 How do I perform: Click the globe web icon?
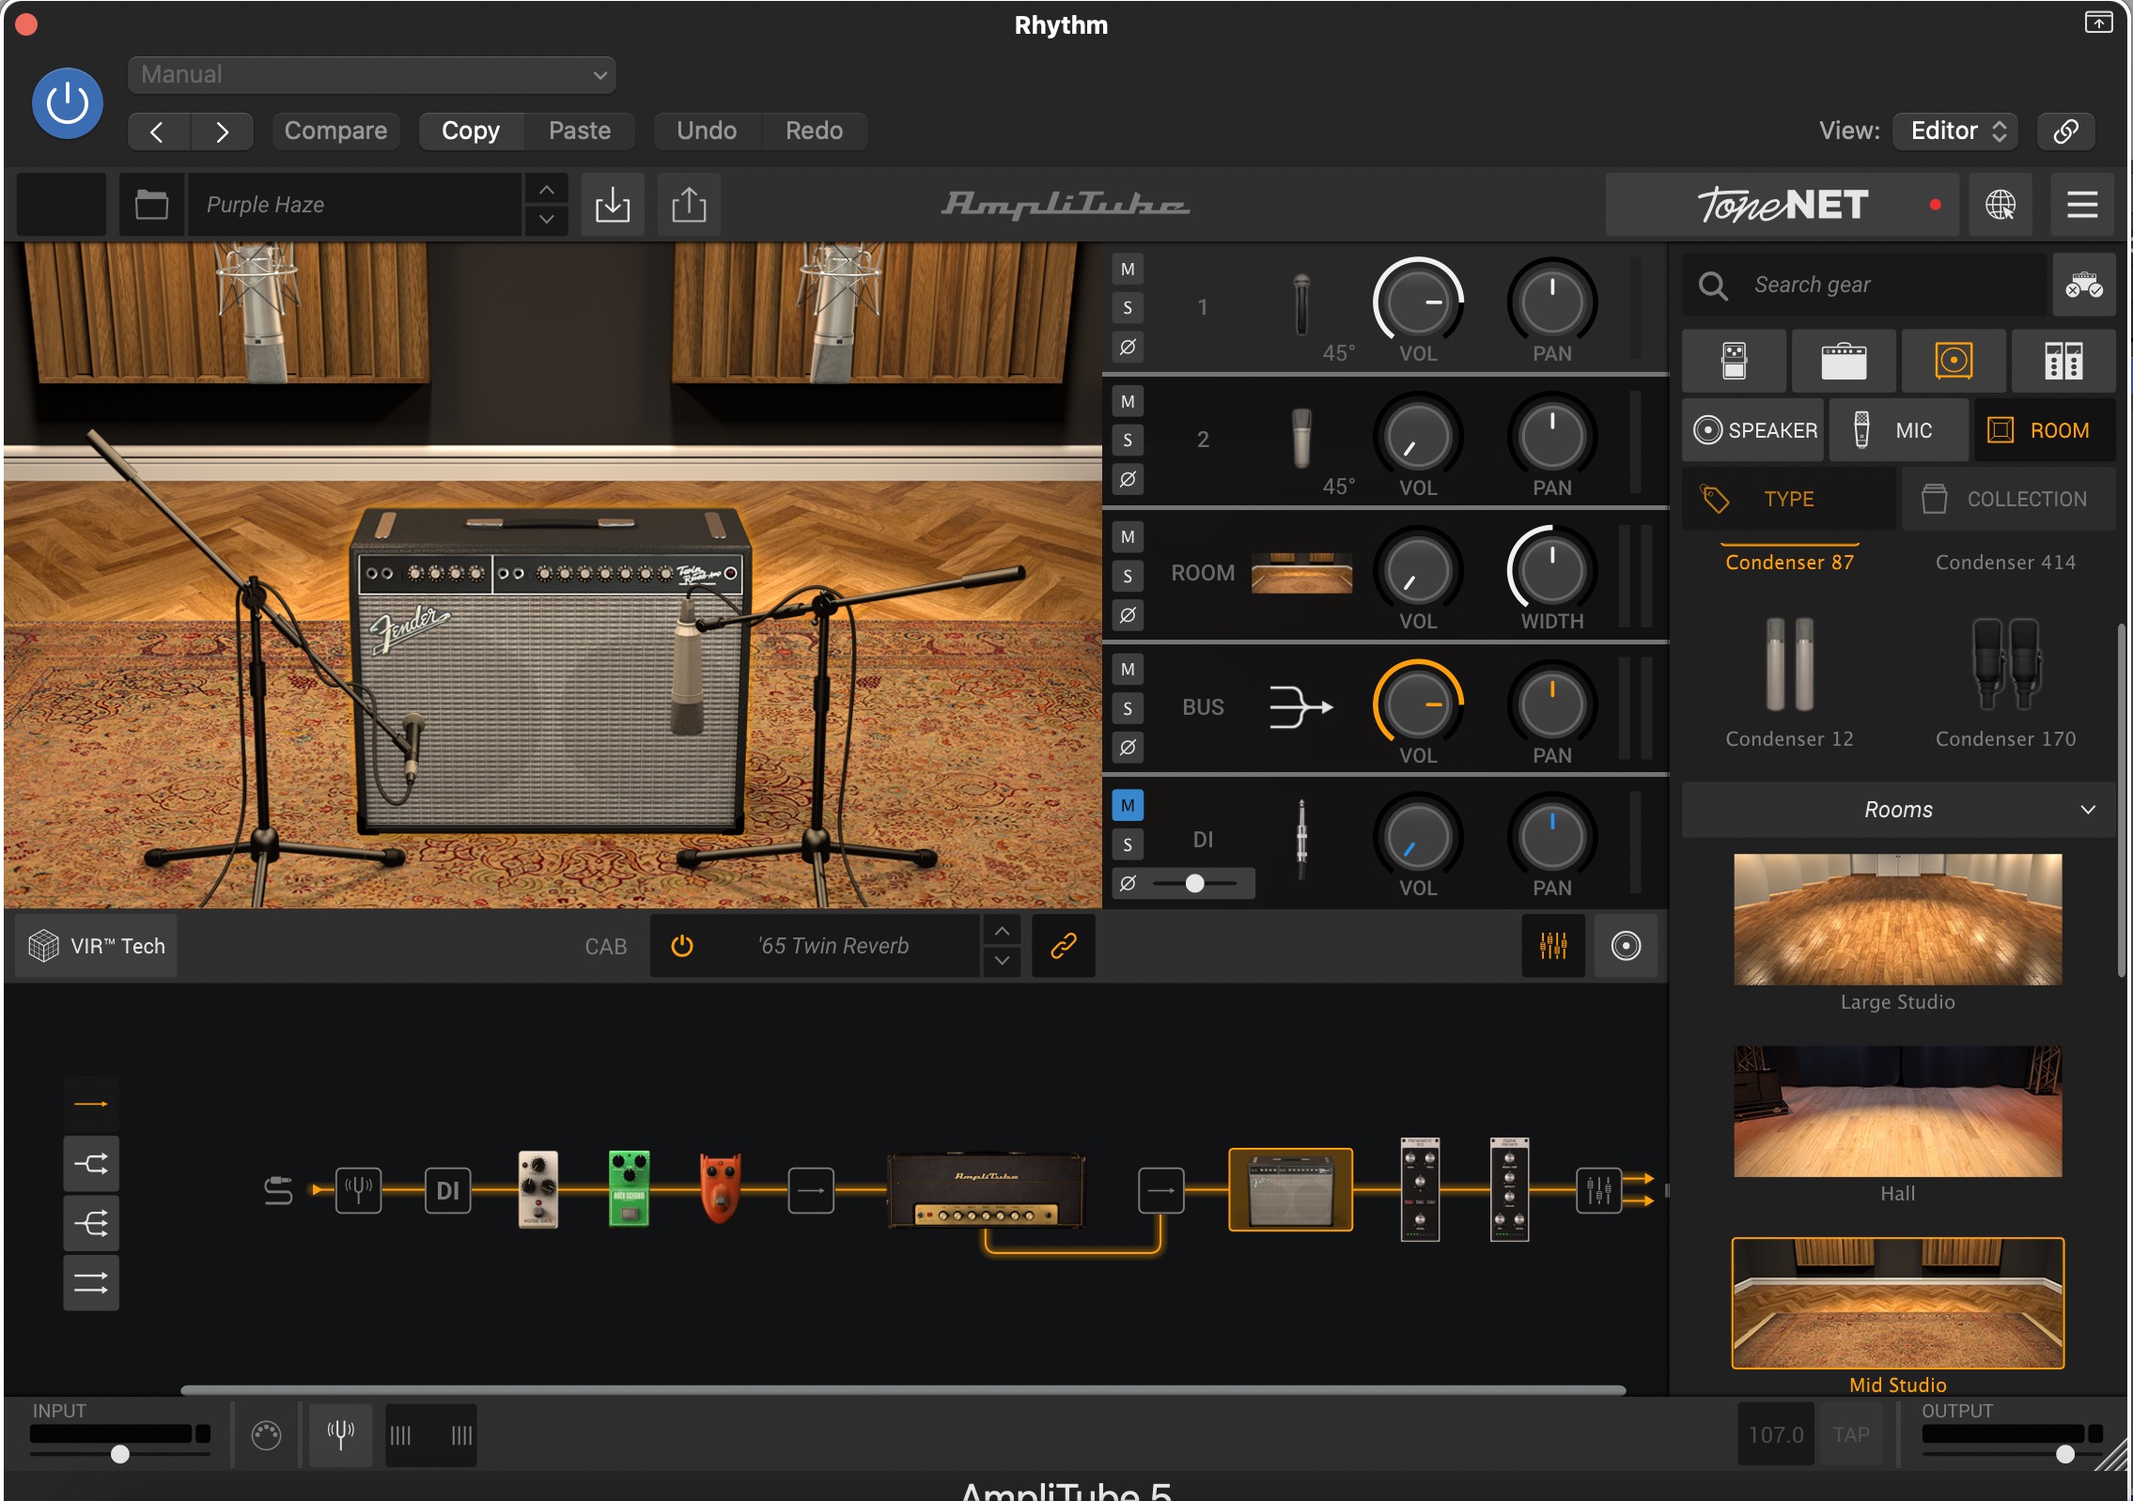2001,204
